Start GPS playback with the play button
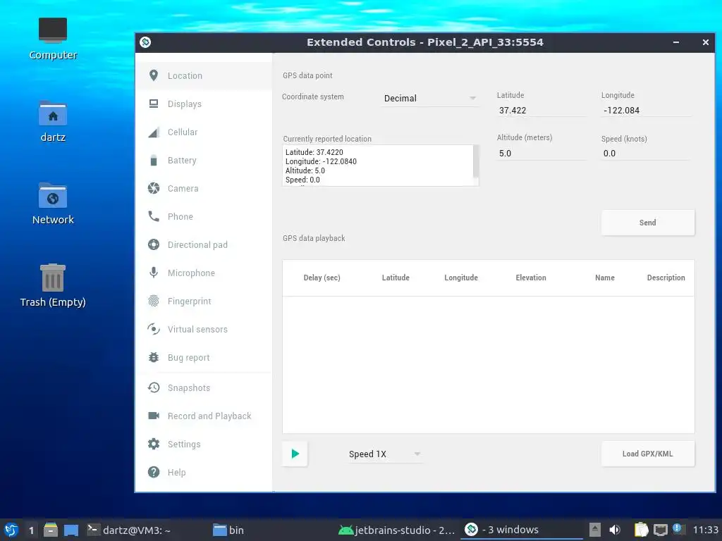722x541 pixels. (295, 454)
